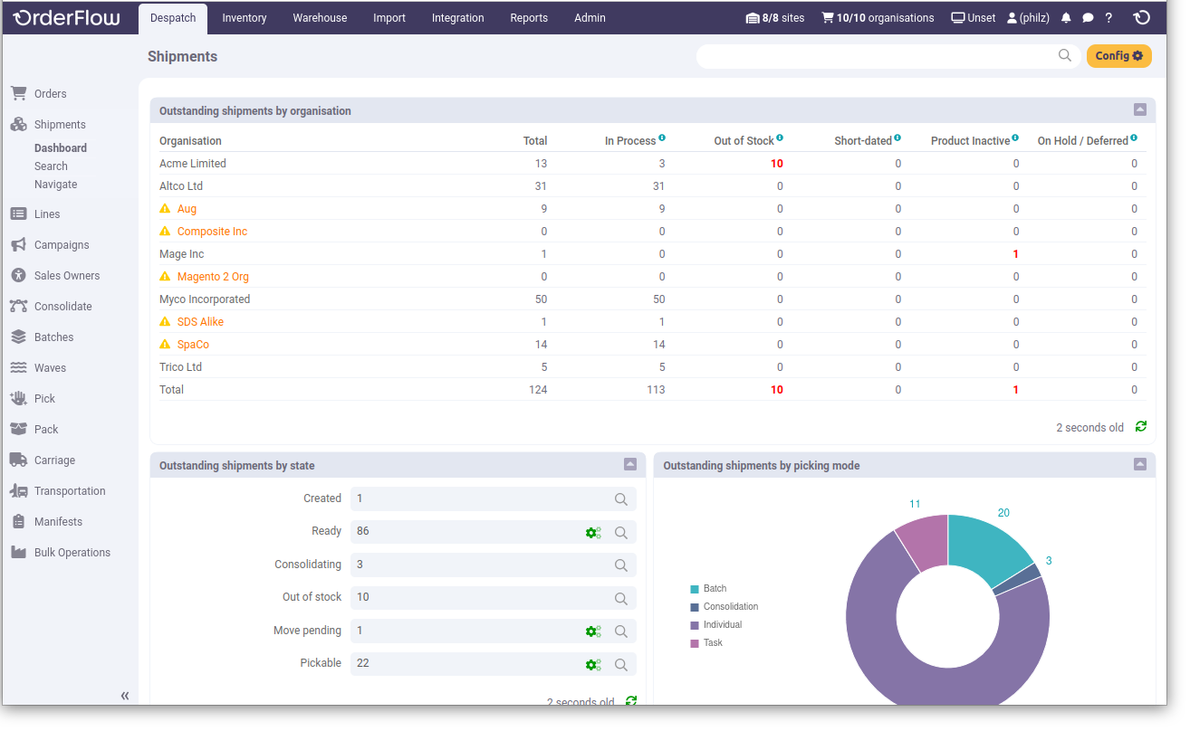Click the gears icon on Pickable row
The height and width of the screenshot is (731, 1190).
(593, 664)
